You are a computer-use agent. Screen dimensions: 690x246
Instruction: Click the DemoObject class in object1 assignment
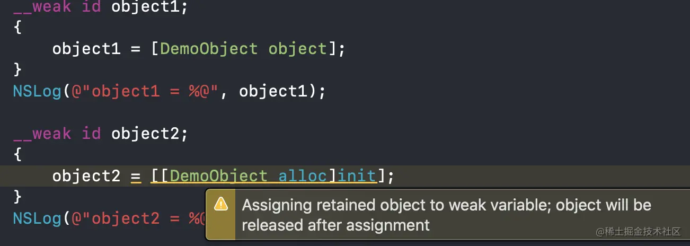click(208, 49)
